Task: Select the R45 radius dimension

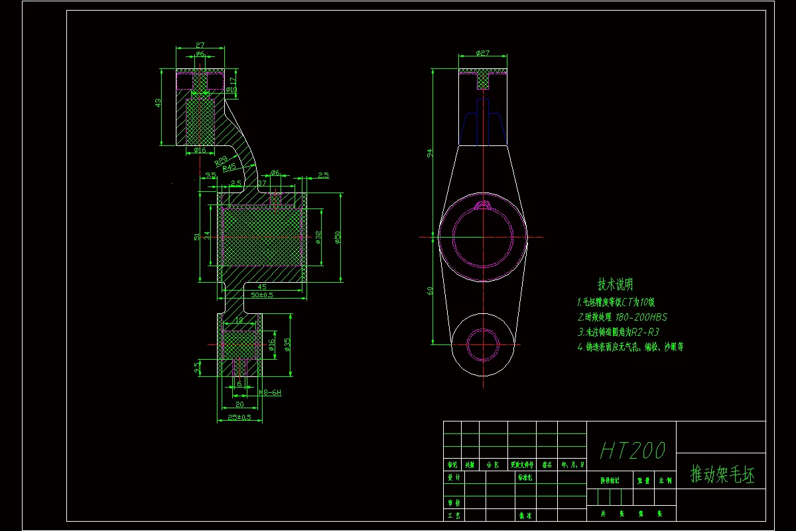Action: 230,167
